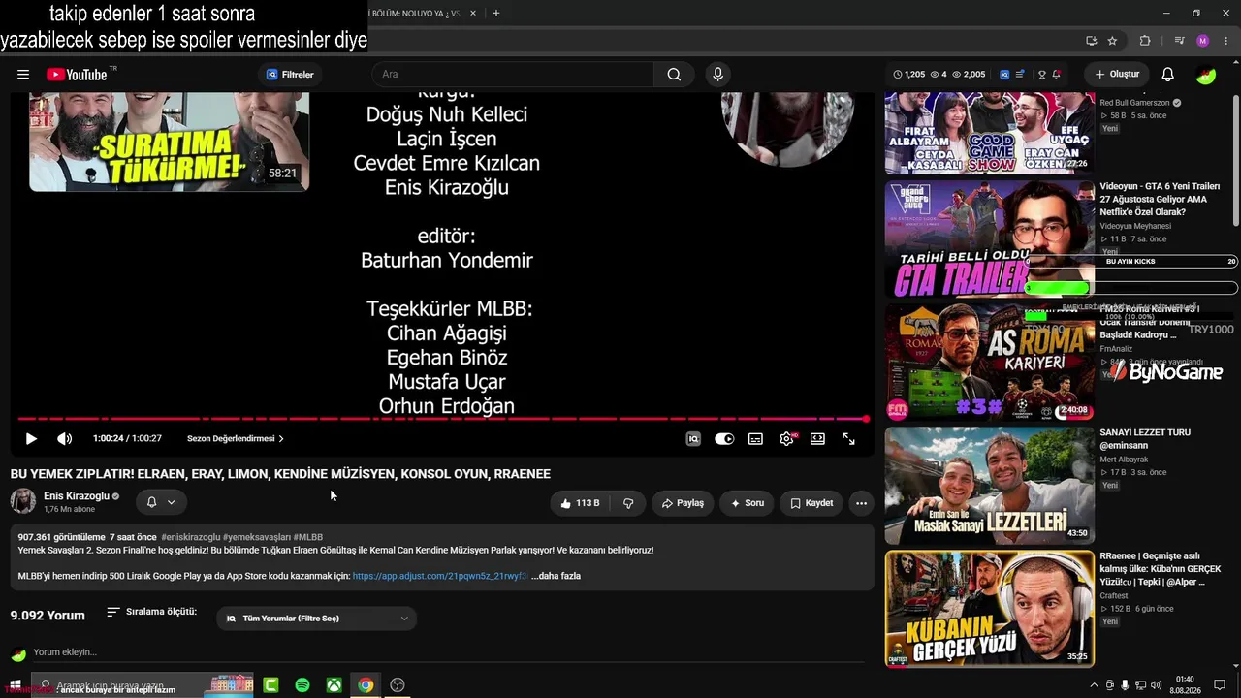
Task: Dislike the video
Action: (628, 503)
